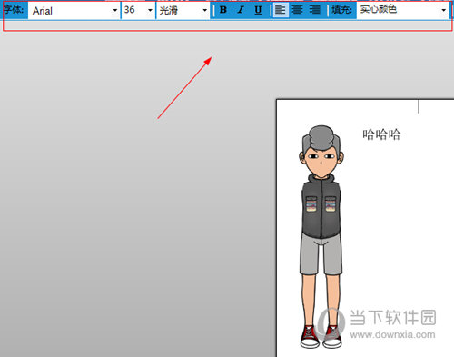Click the 填充: label

pyautogui.click(x=342, y=10)
